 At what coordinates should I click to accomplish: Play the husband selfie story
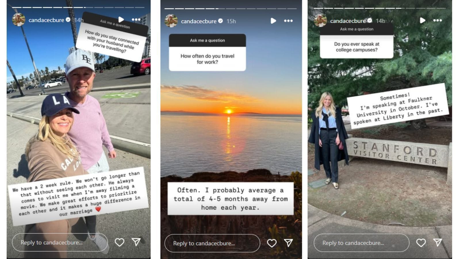(x=121, y=19)
